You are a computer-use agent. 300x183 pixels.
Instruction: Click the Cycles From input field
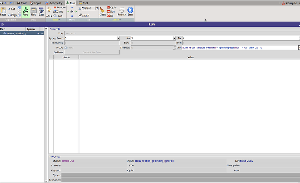coord(91,38)
